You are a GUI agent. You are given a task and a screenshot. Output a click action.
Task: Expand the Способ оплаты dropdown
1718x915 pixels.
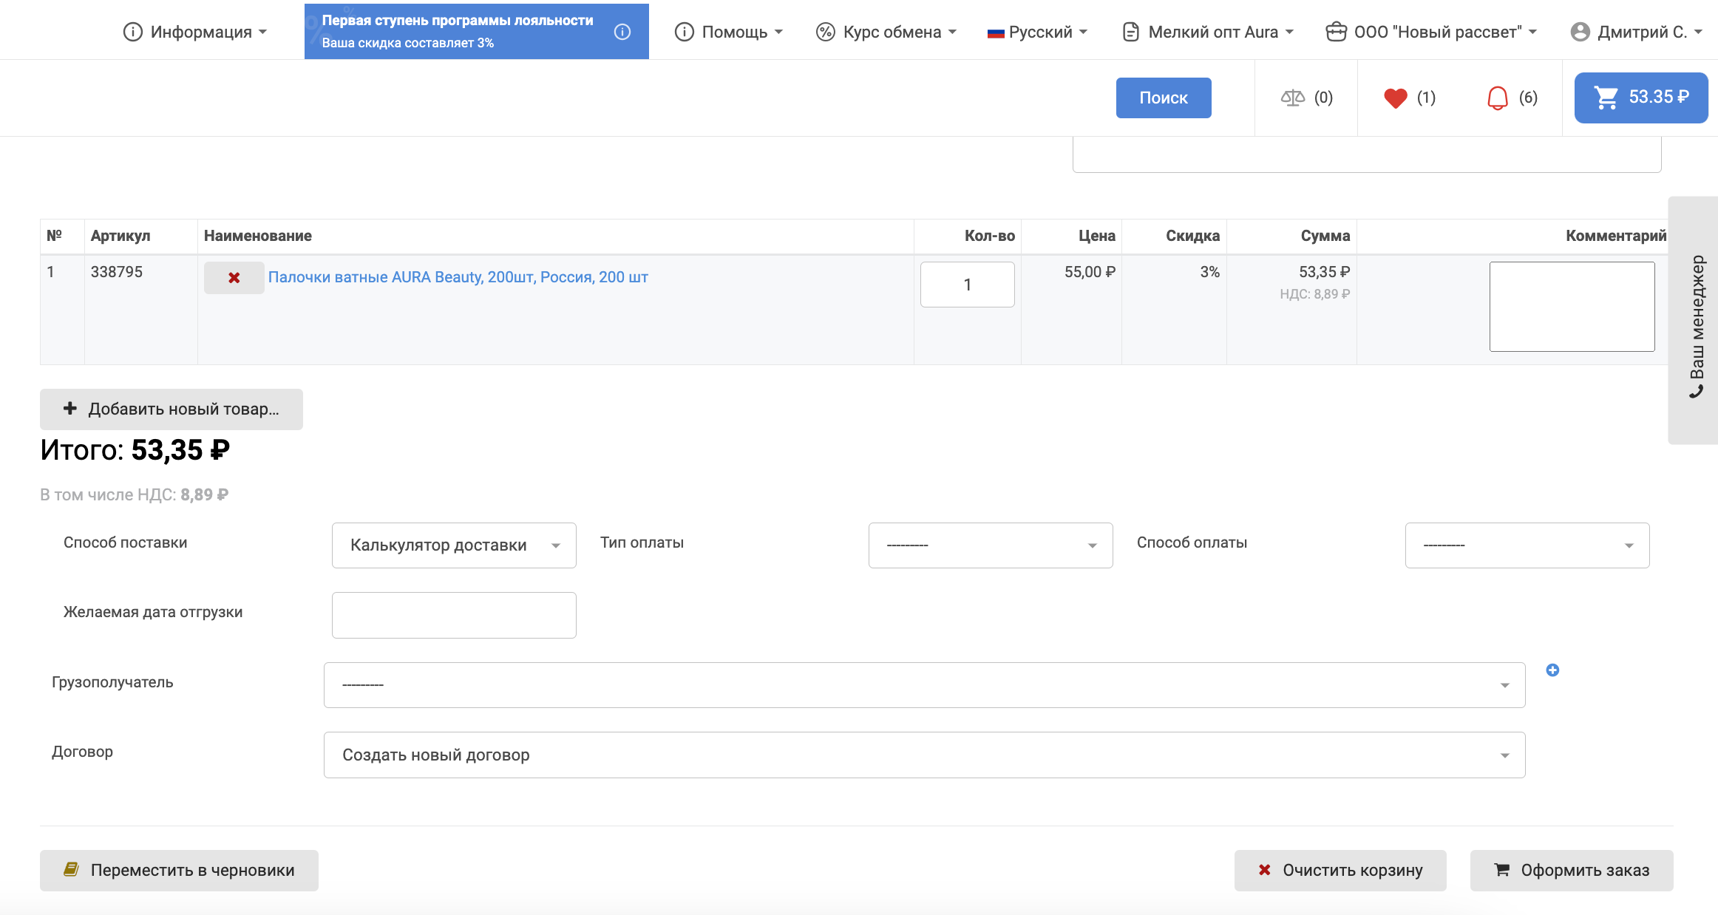1527,545
